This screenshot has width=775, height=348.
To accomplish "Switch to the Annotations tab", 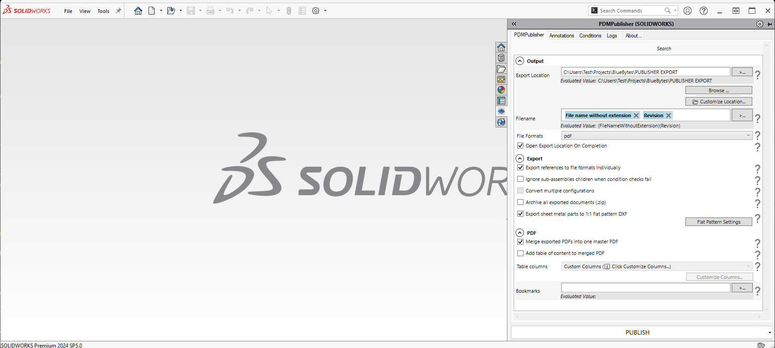I will pyautogui.click(x=561, y=36).
